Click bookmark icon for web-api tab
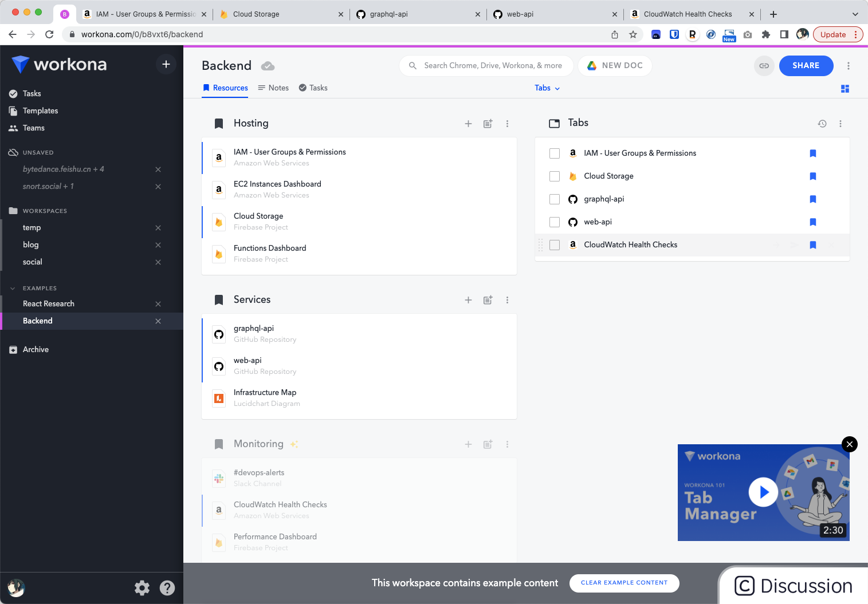This screenshot has width=868, height=604. pyautogui.click(x=813, y=222)
